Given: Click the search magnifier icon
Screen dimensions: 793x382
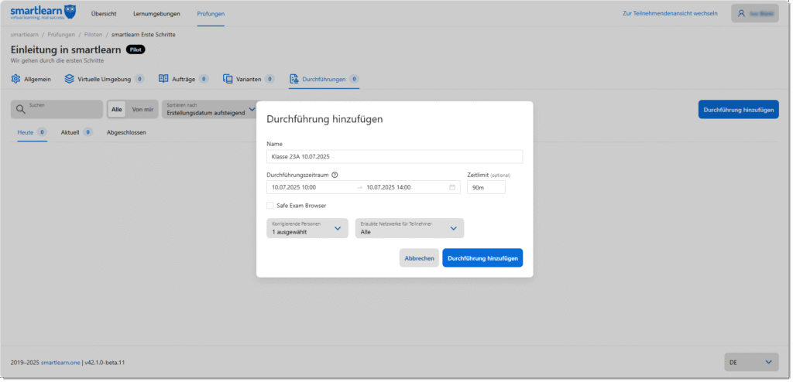Looking at the screenshot, I should click(x=21, y=109).
